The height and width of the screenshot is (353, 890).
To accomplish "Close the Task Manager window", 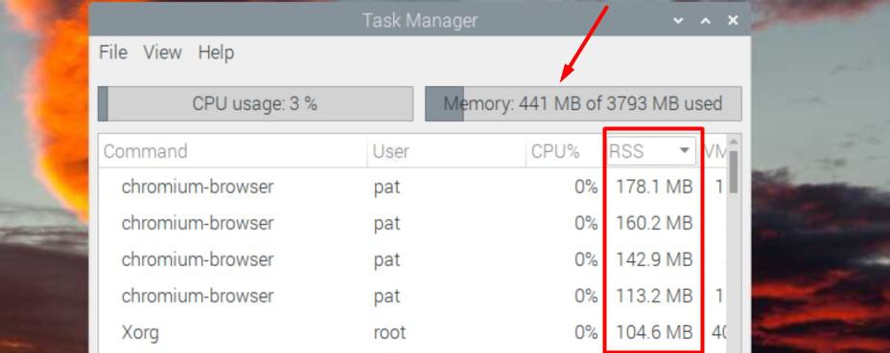I will pos(734,21).
